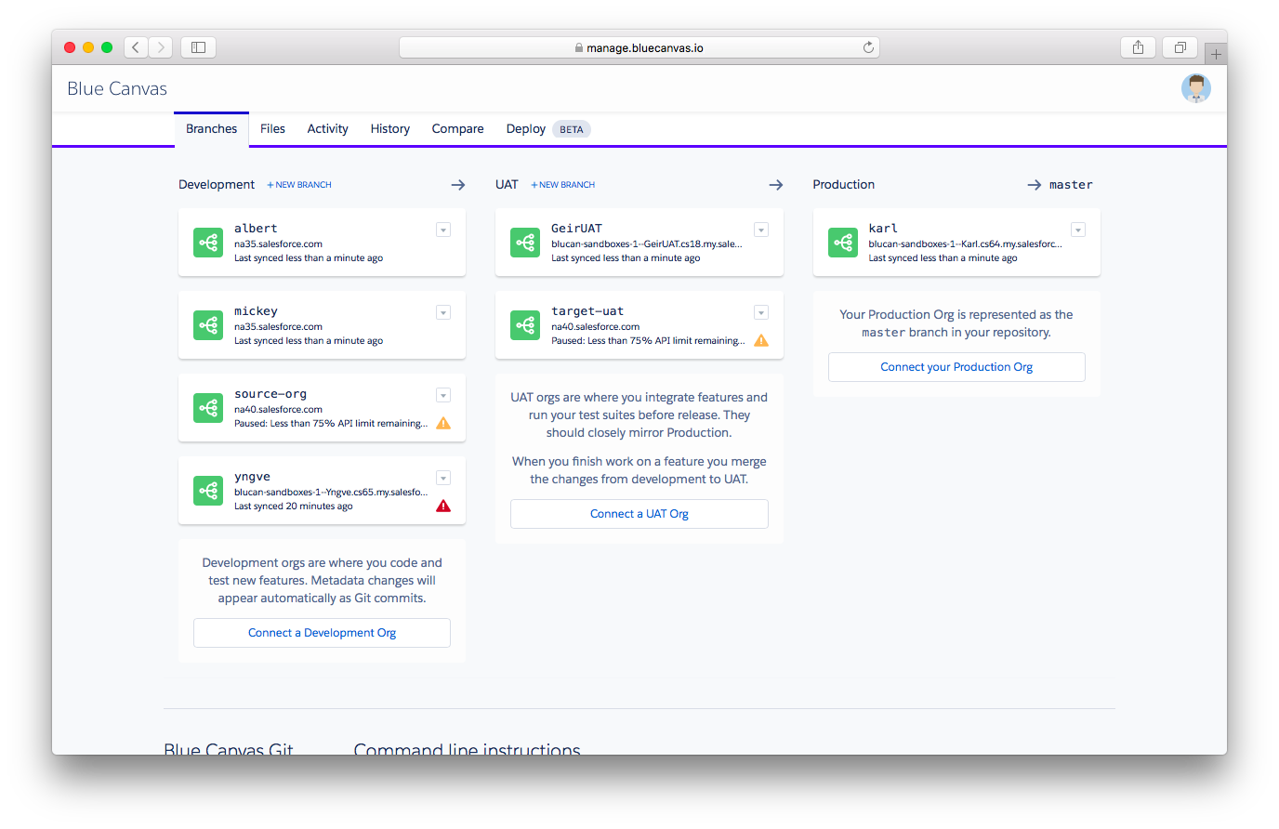The width and height of the screenshot is (1279, 829).
Task: Go forward with the browser forward arrow
Action: (x=161, y=47)
